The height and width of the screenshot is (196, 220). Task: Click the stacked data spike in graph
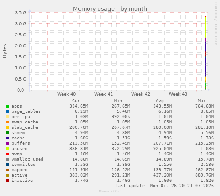206,53
